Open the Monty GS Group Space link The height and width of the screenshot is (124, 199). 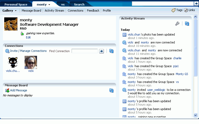pos(182,74)
